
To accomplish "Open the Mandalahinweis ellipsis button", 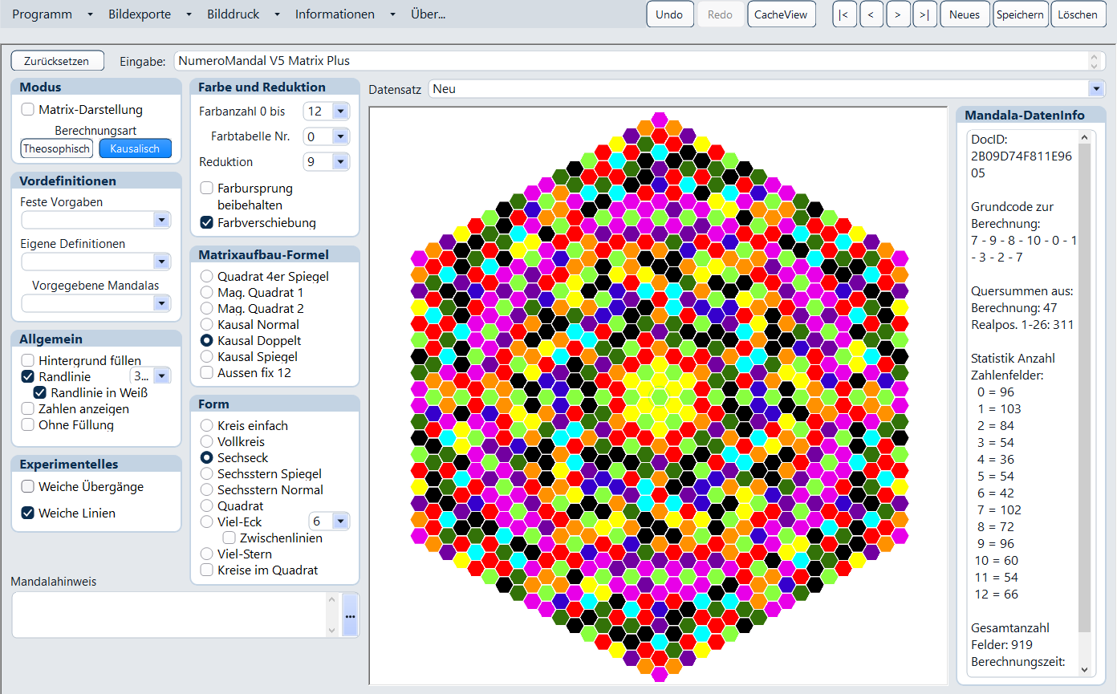I will (x=350, y=615).
